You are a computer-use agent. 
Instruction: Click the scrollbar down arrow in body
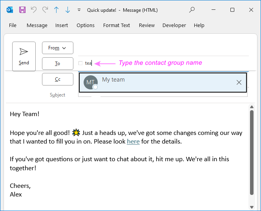pyautogui.click(x=252, y=207)
